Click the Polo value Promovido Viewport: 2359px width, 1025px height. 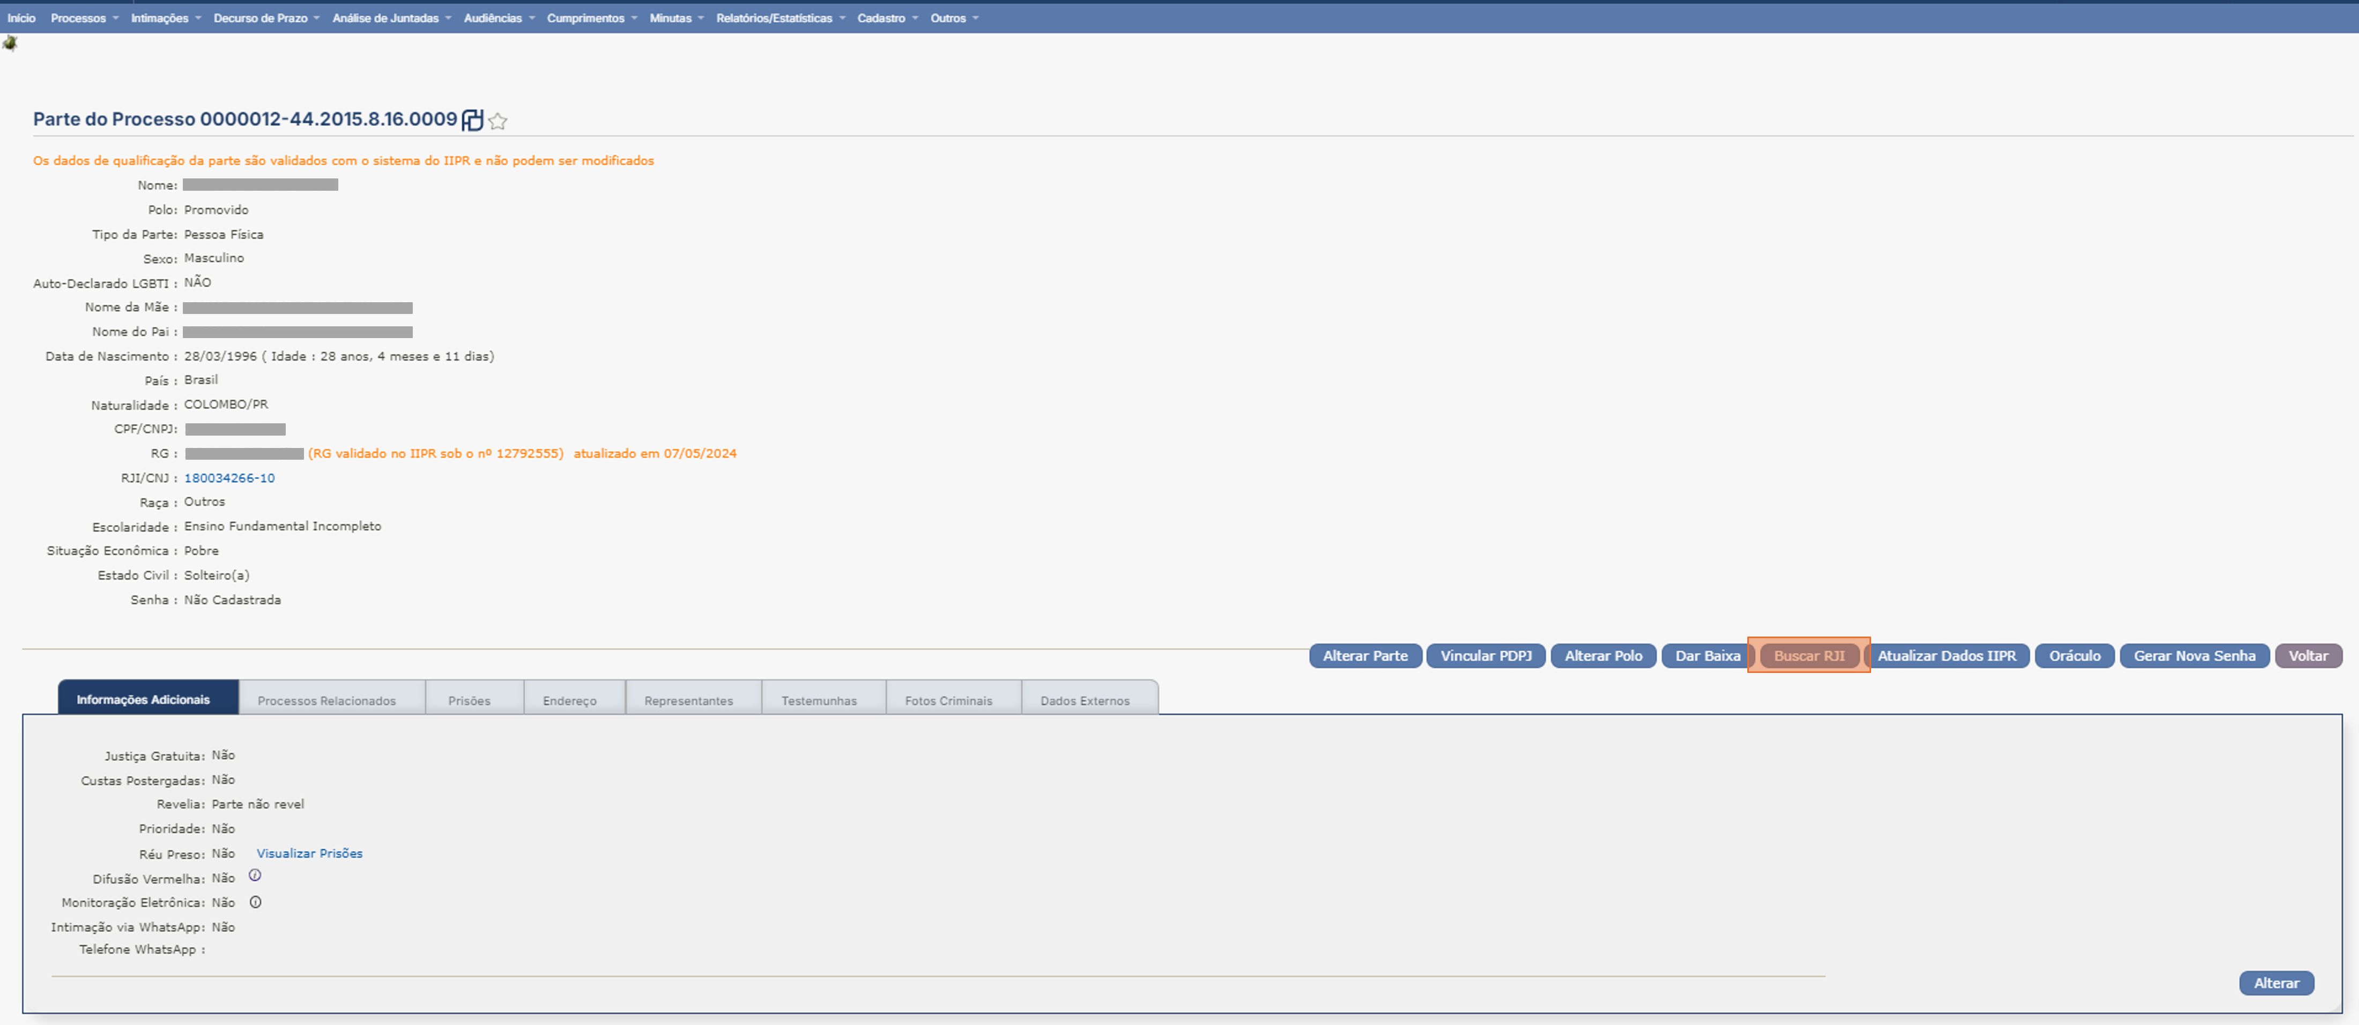tap(216, 211)
